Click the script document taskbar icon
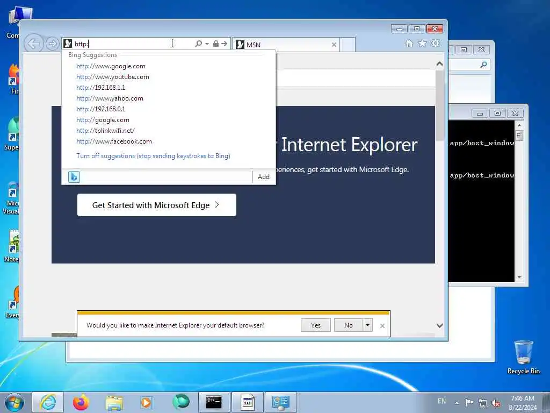The width and height of the screenshot is (550, 413). pos(247,402)
